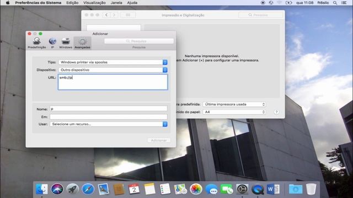Open the Janela menu
The width and height of the screenshot is (353, 198).
click(x=116, y=3)
